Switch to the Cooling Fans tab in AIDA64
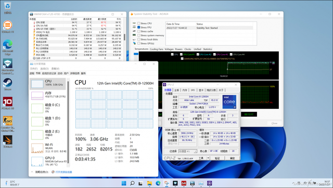Viewport: 333px width, 188px height. [157, 49]
